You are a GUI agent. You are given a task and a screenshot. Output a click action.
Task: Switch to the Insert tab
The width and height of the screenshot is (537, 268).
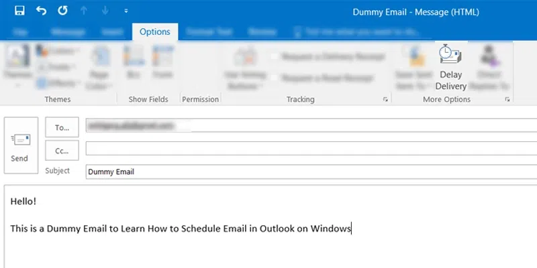(x=112, y=32)
